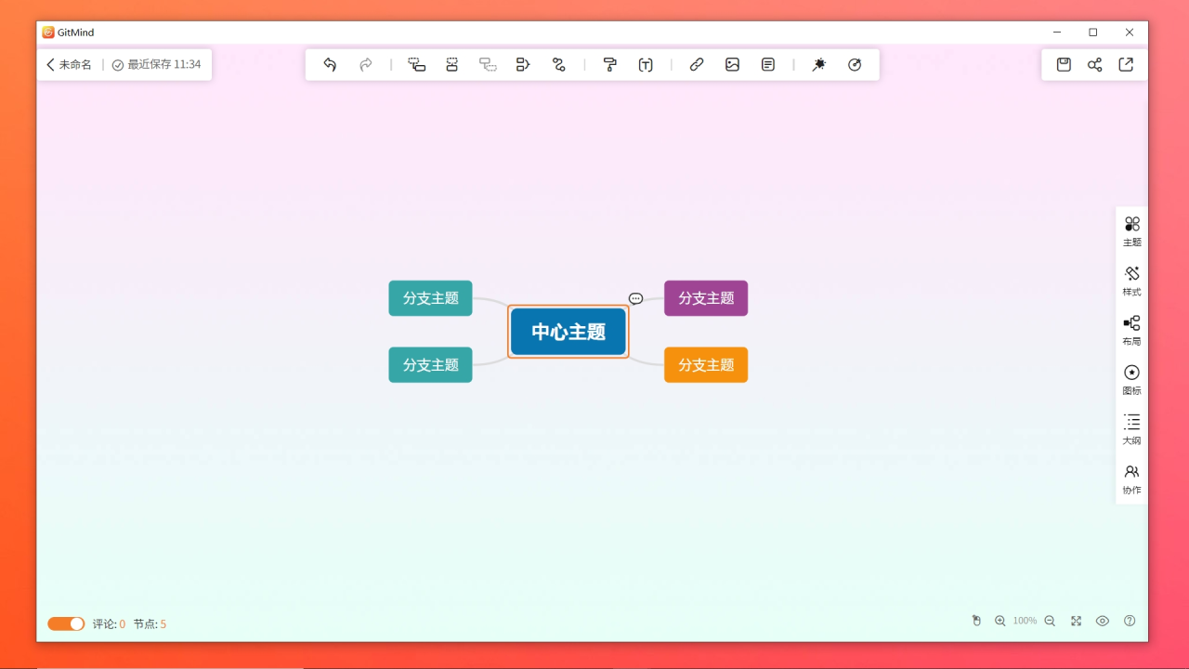Expand zoom in with the magnifier plus
Image resolution: width=1189 pixels, height=669 pixels.
(1000, 621)
